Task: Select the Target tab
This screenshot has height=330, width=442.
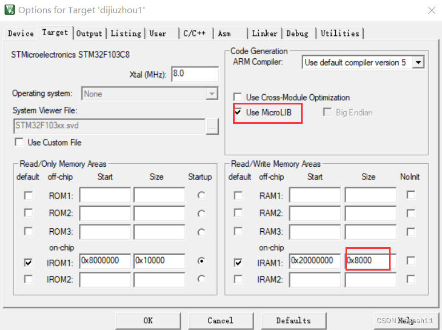Action: tap(55, 33)
